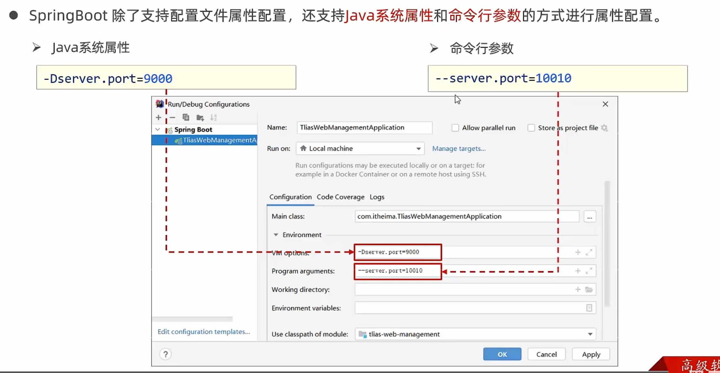Collapse the Spring Boot tree node
Screen dimensions: 720x373
point(158,129)
